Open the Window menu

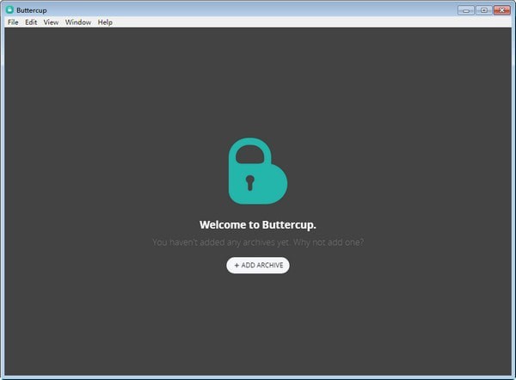click(78, 22)
